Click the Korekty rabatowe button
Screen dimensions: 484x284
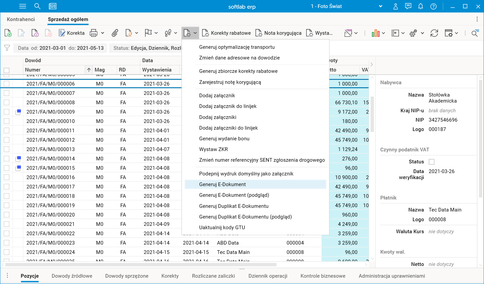click(226, 33)
